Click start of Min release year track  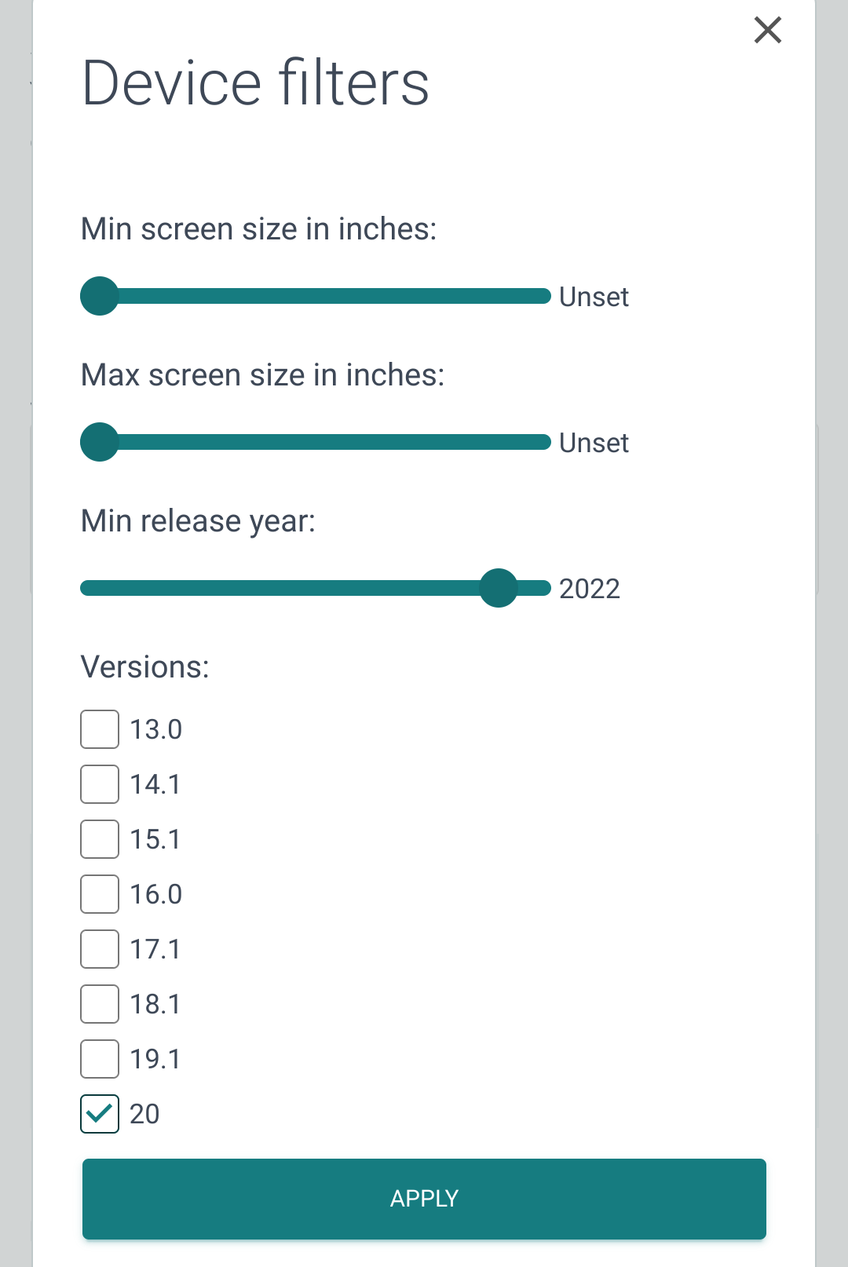tap(86, 588)
